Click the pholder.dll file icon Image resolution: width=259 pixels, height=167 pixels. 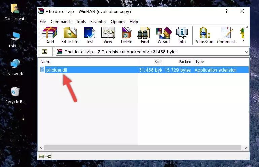[x=42, y=70]
